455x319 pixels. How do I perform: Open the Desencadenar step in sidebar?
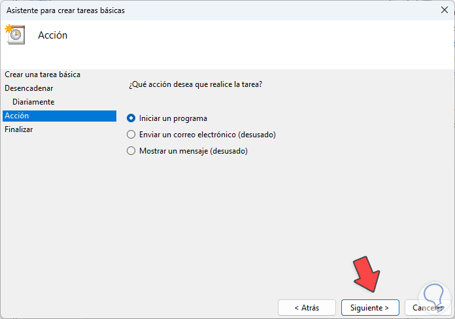tap(29, 88)
